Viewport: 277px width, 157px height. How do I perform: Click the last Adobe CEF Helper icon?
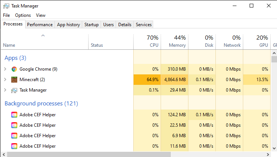tap(14, 146)
